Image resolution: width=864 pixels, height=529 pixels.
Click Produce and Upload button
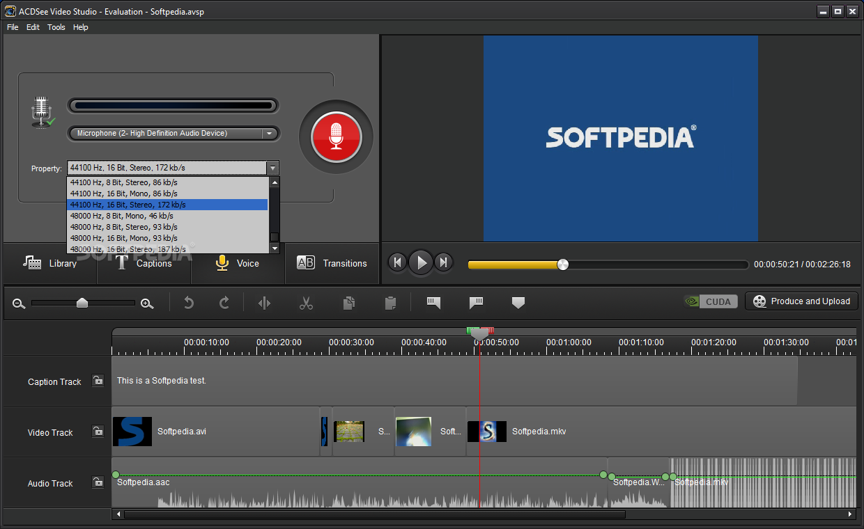[801, 301]
